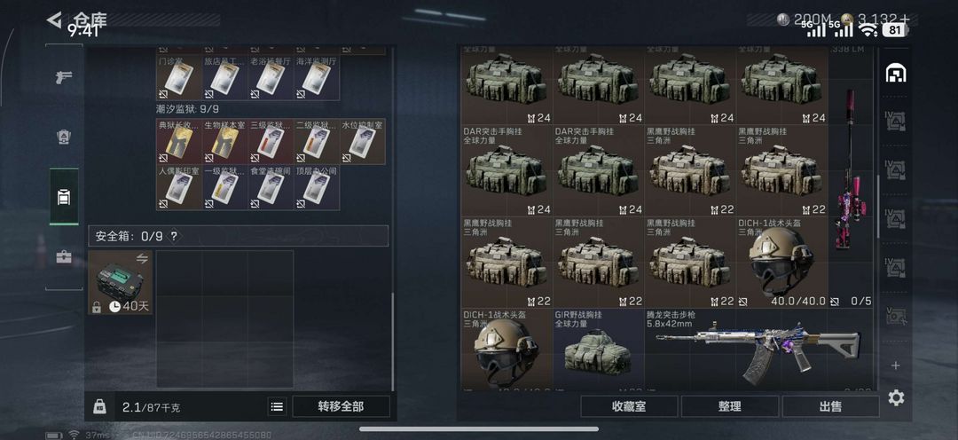Expand the 安全箱 0/9 section header

pos(239,236)
